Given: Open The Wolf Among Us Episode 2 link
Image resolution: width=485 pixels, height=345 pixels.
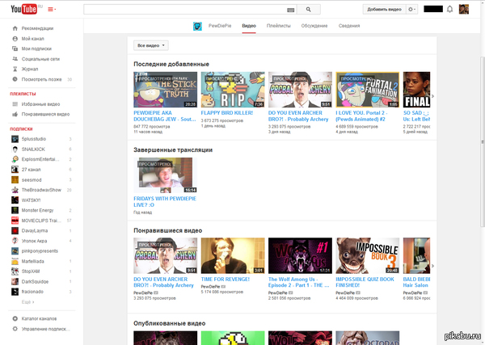Looking at the screenshot, I should click(298, 282).
